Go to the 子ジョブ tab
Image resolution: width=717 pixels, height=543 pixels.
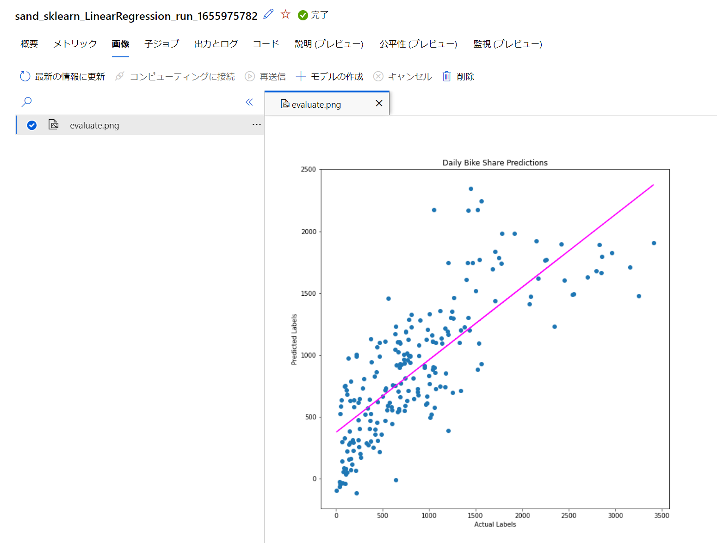point(161,44)
